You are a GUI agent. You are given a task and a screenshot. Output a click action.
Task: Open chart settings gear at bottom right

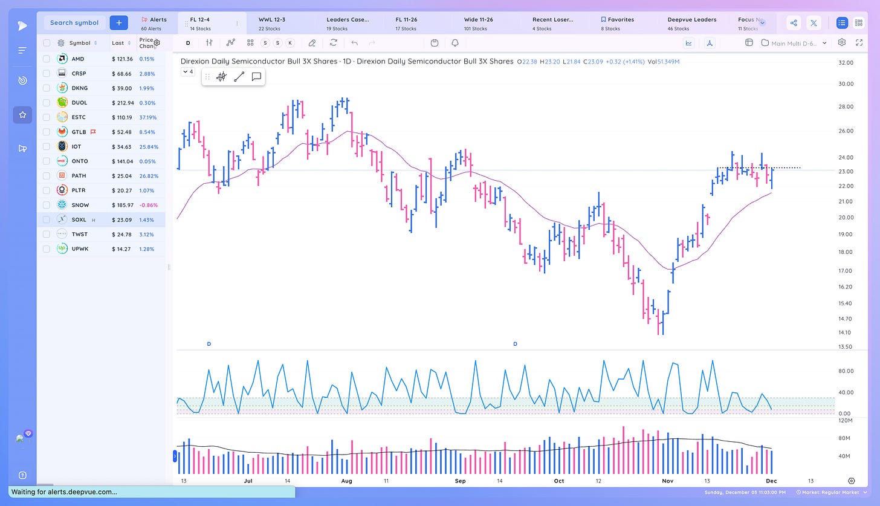[852, 481]
